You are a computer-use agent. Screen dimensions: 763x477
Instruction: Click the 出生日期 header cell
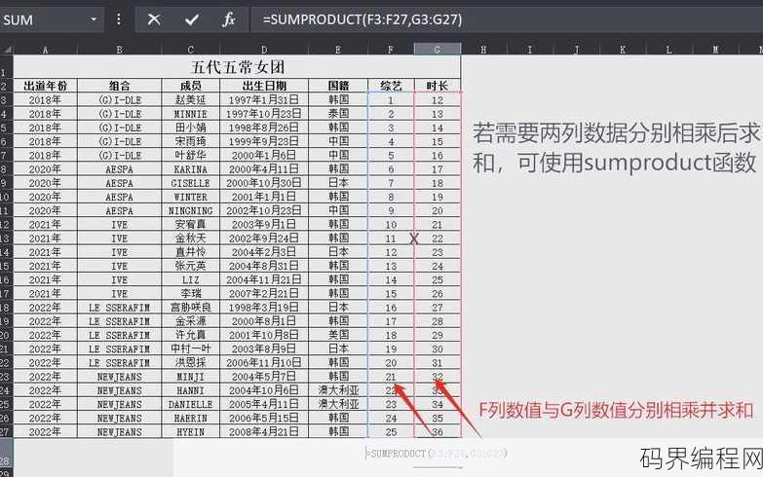(264, 86)
